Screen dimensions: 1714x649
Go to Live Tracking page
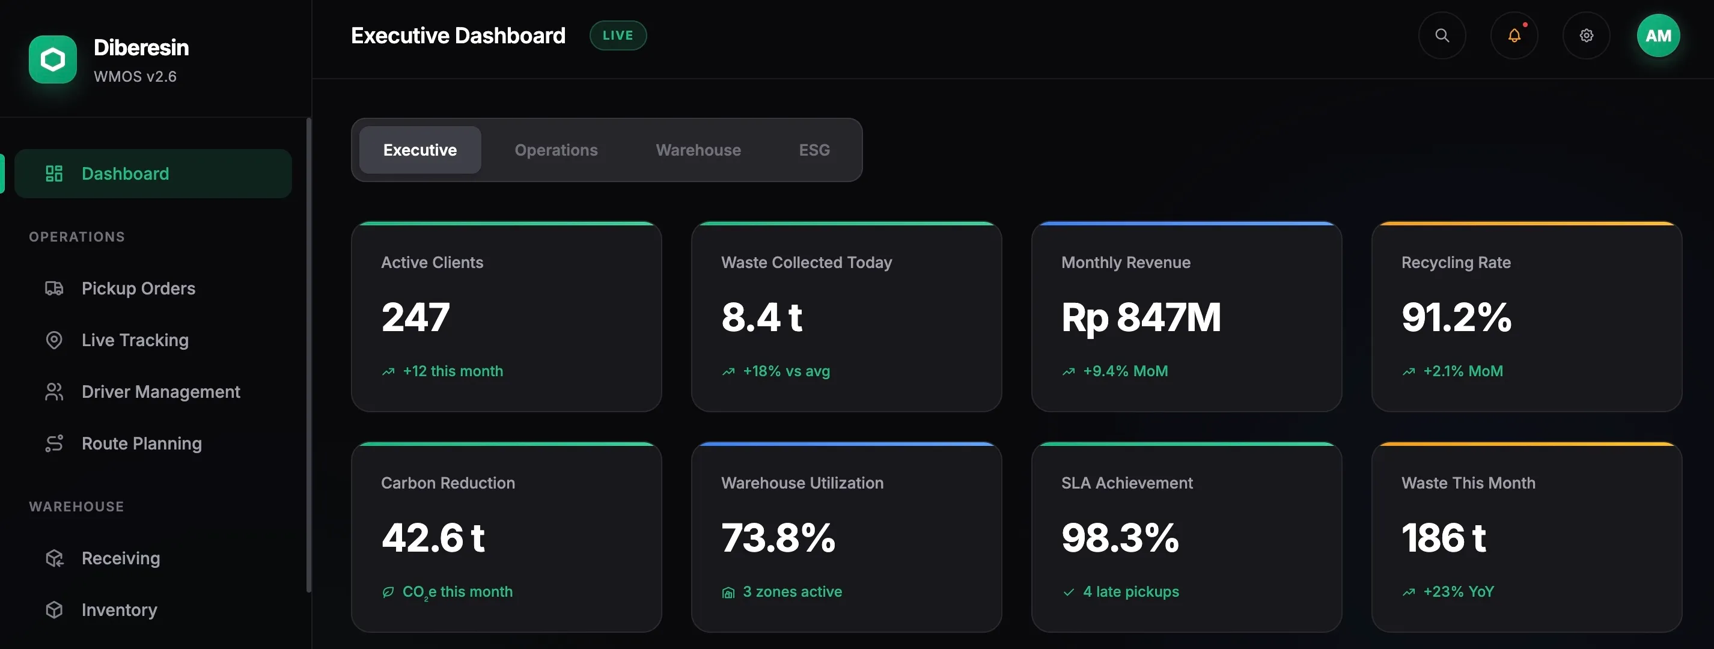point(153,340)
